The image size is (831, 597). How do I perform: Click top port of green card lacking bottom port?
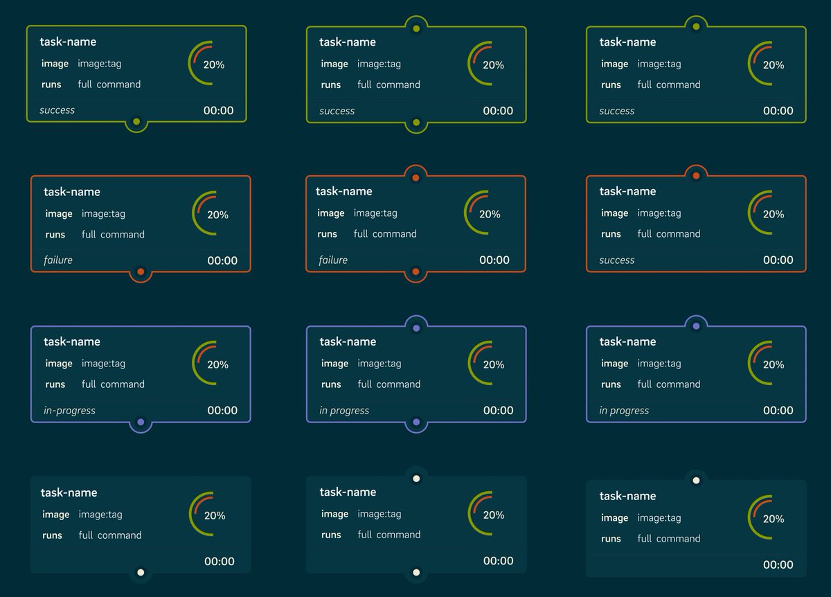(x=696, y=26)
